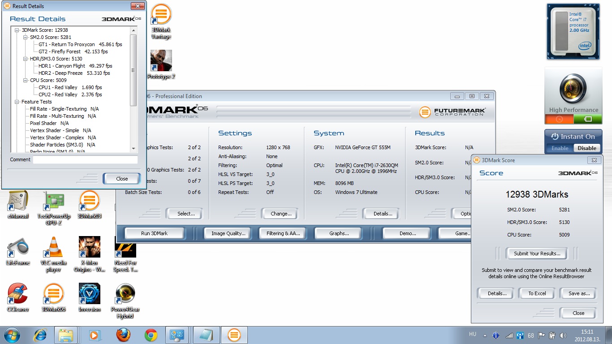Export results with To Excel button

pos(537,293)
